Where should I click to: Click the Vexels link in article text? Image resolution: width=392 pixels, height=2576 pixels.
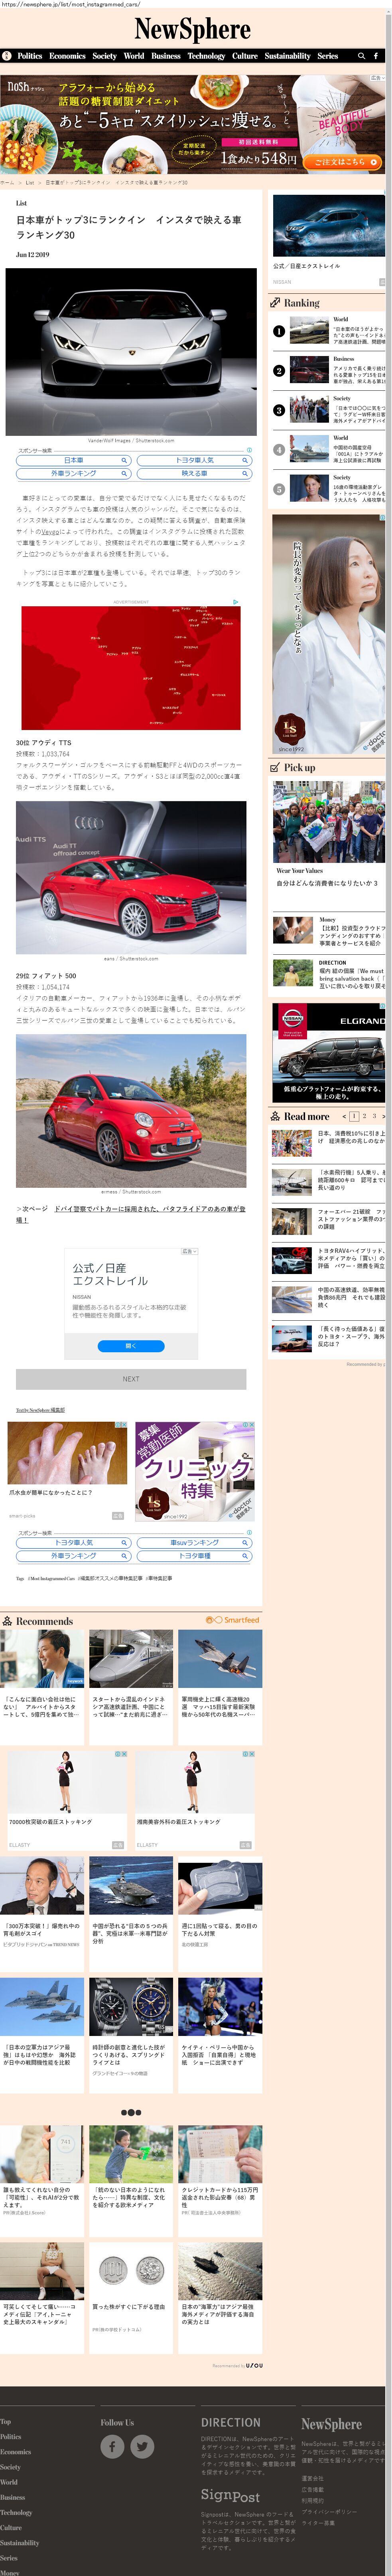(x=50, y=532)
